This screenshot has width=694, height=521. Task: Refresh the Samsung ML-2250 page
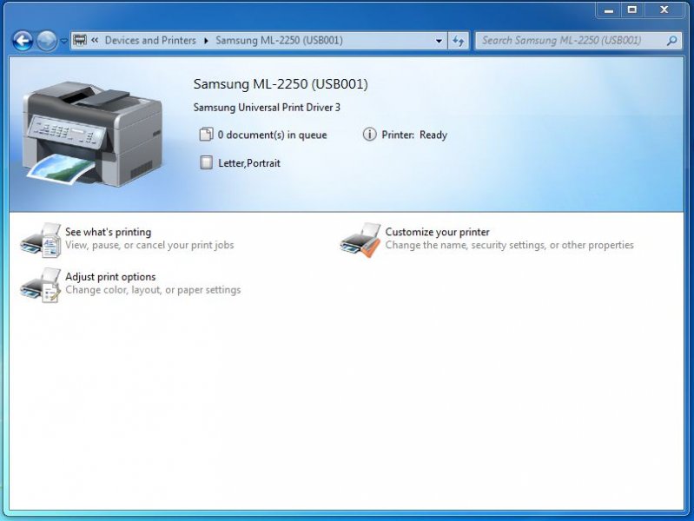[458, 41]
